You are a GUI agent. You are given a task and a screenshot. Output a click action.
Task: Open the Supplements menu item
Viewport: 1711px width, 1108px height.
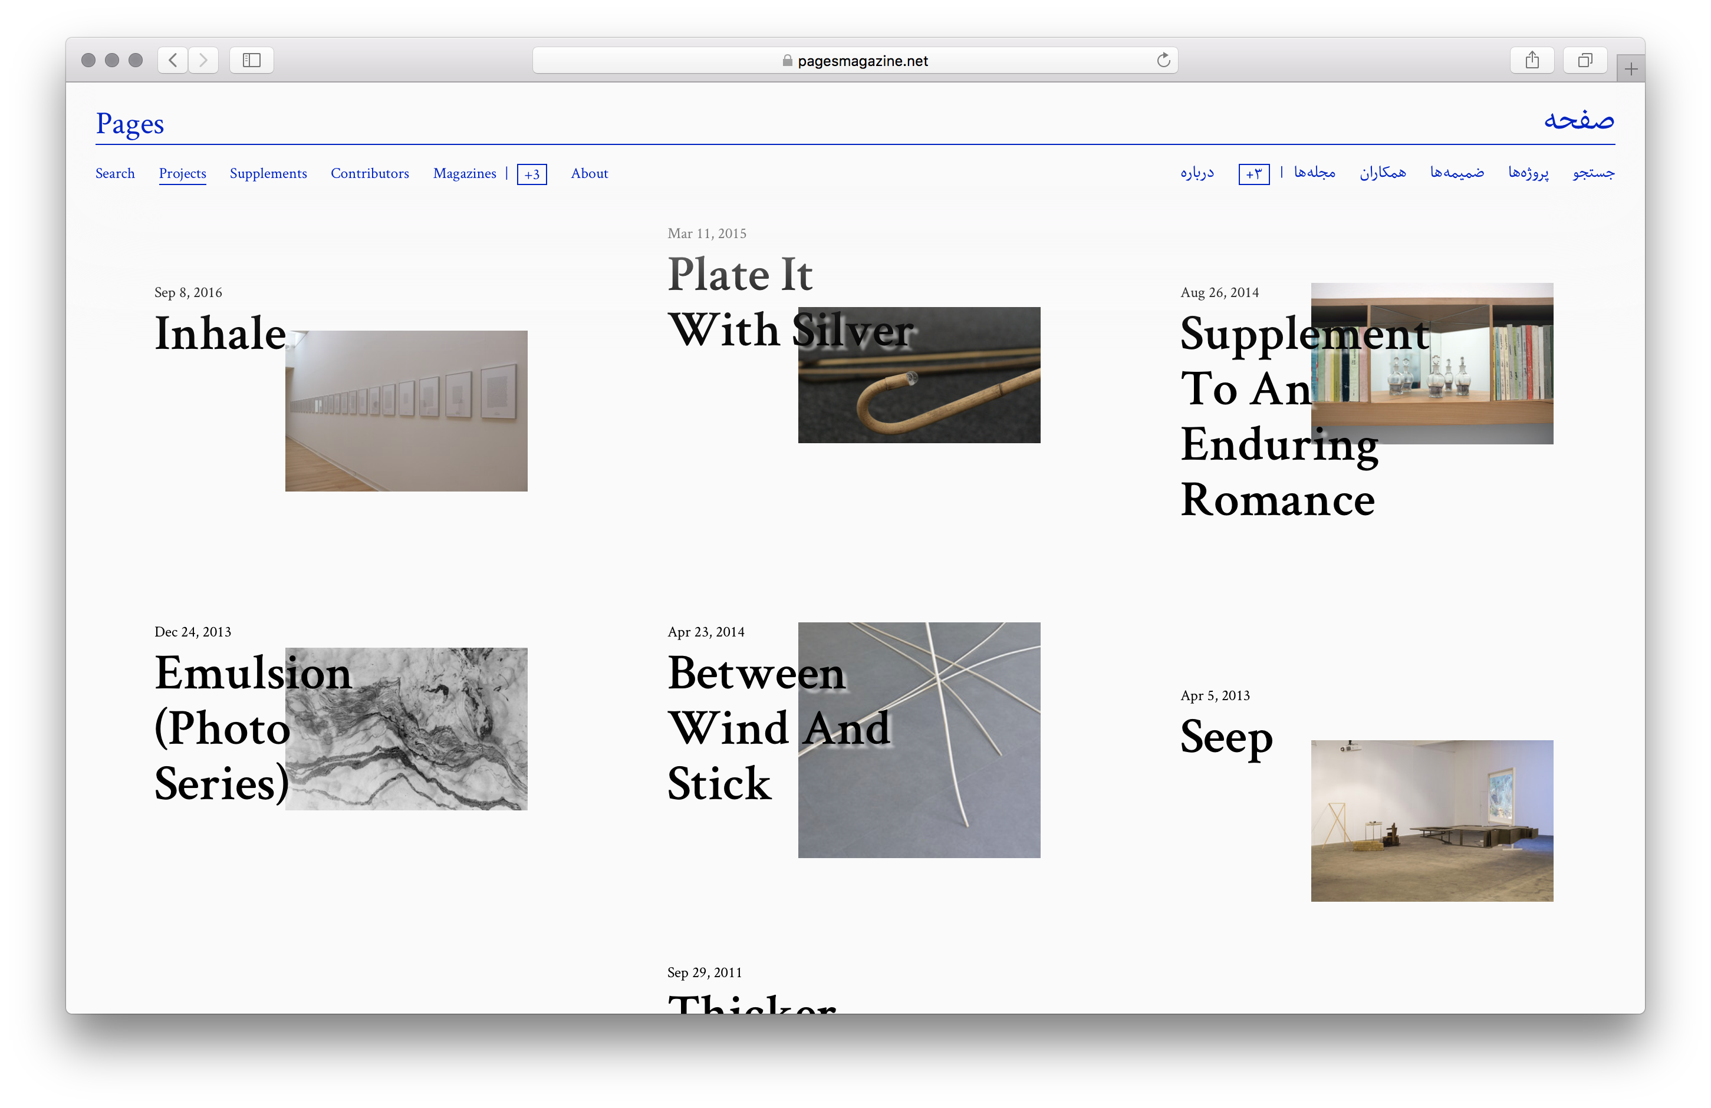click(x=268, y=173)
